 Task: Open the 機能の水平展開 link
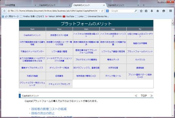click(x=140, y=43)
